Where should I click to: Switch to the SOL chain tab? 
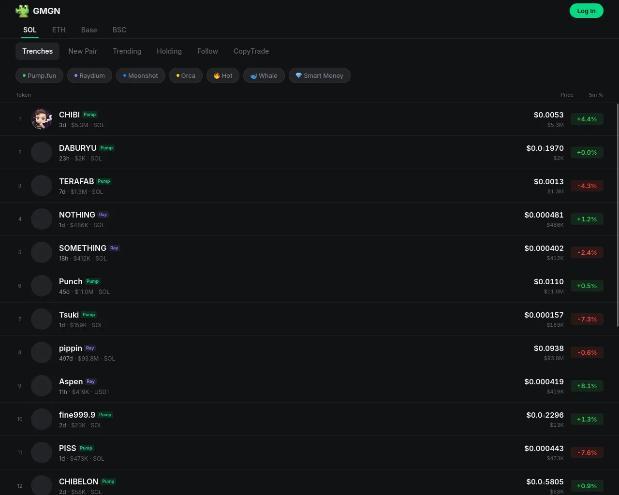click(30, 30)
